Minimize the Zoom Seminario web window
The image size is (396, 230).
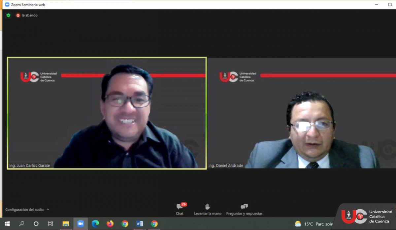pos(377,5)
